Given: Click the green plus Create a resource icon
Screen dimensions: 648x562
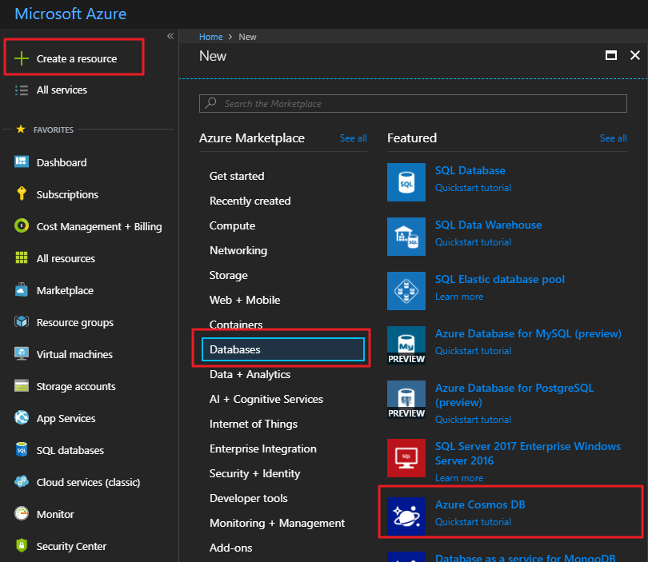Looking at the screenshot, I should [22, 58].
